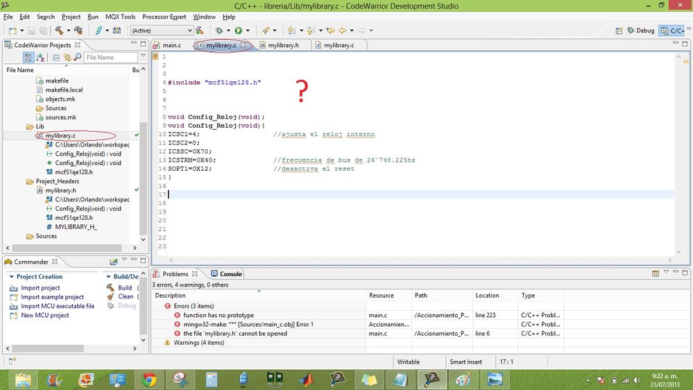Viewport: 693px width, 390px height.
Task: Open File Explorer from the taskbar
Action: tap(23, 380)
